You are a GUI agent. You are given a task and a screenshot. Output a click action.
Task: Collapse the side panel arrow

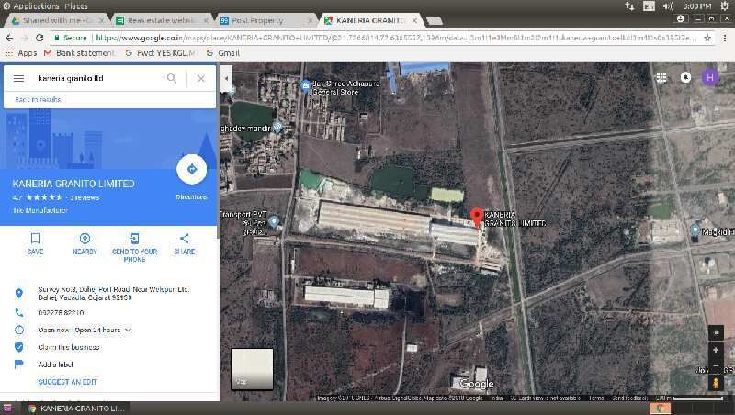(226, 79)
